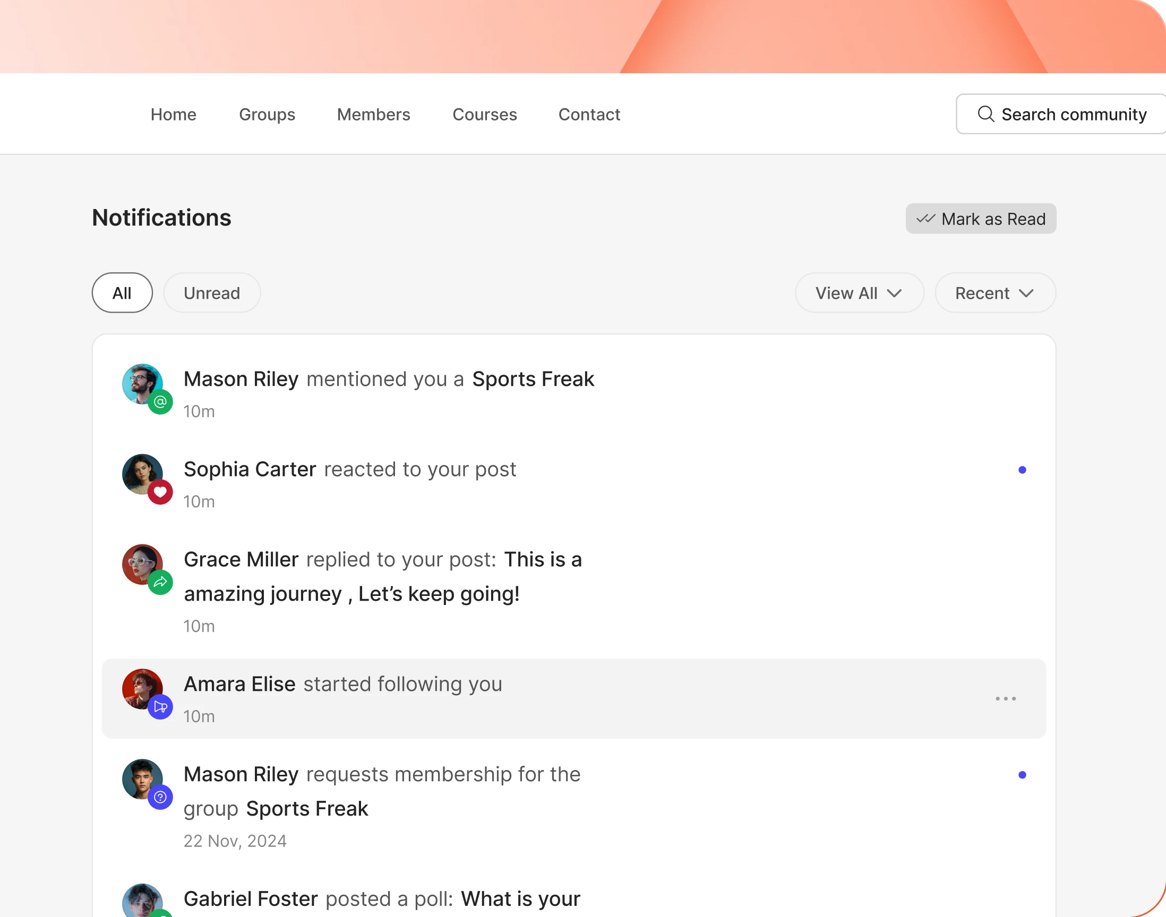Open Grace Miller's profile picture
This screenshot has height=917, width=1166.
pyautogui.click(x=142, y=564)
